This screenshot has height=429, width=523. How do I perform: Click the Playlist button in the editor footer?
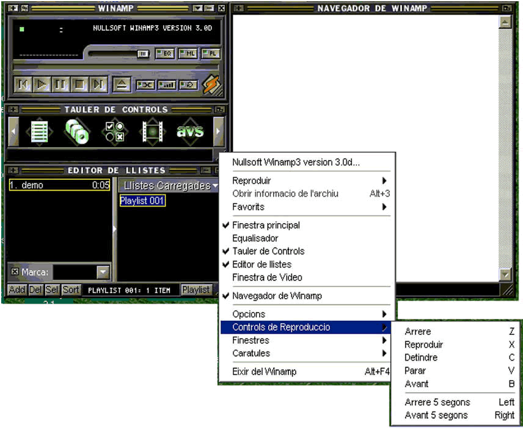tap(196, 290)
